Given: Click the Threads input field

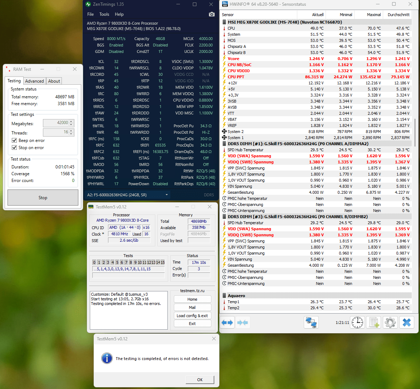Looking at the screenshot, I should coord(56,132).
